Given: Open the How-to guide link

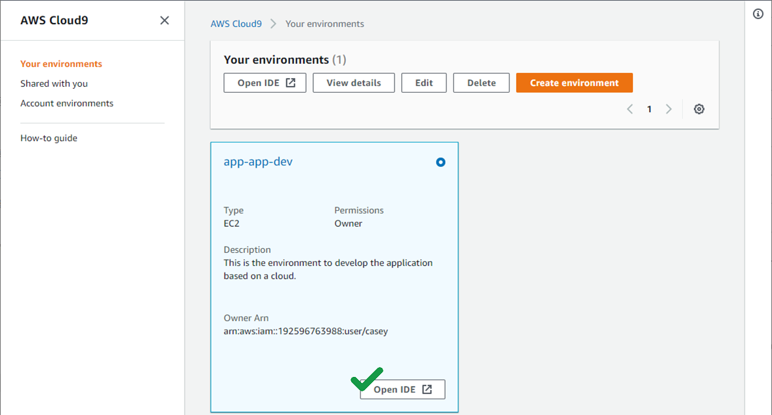Looking at the screenshot, I should (49, 139).
